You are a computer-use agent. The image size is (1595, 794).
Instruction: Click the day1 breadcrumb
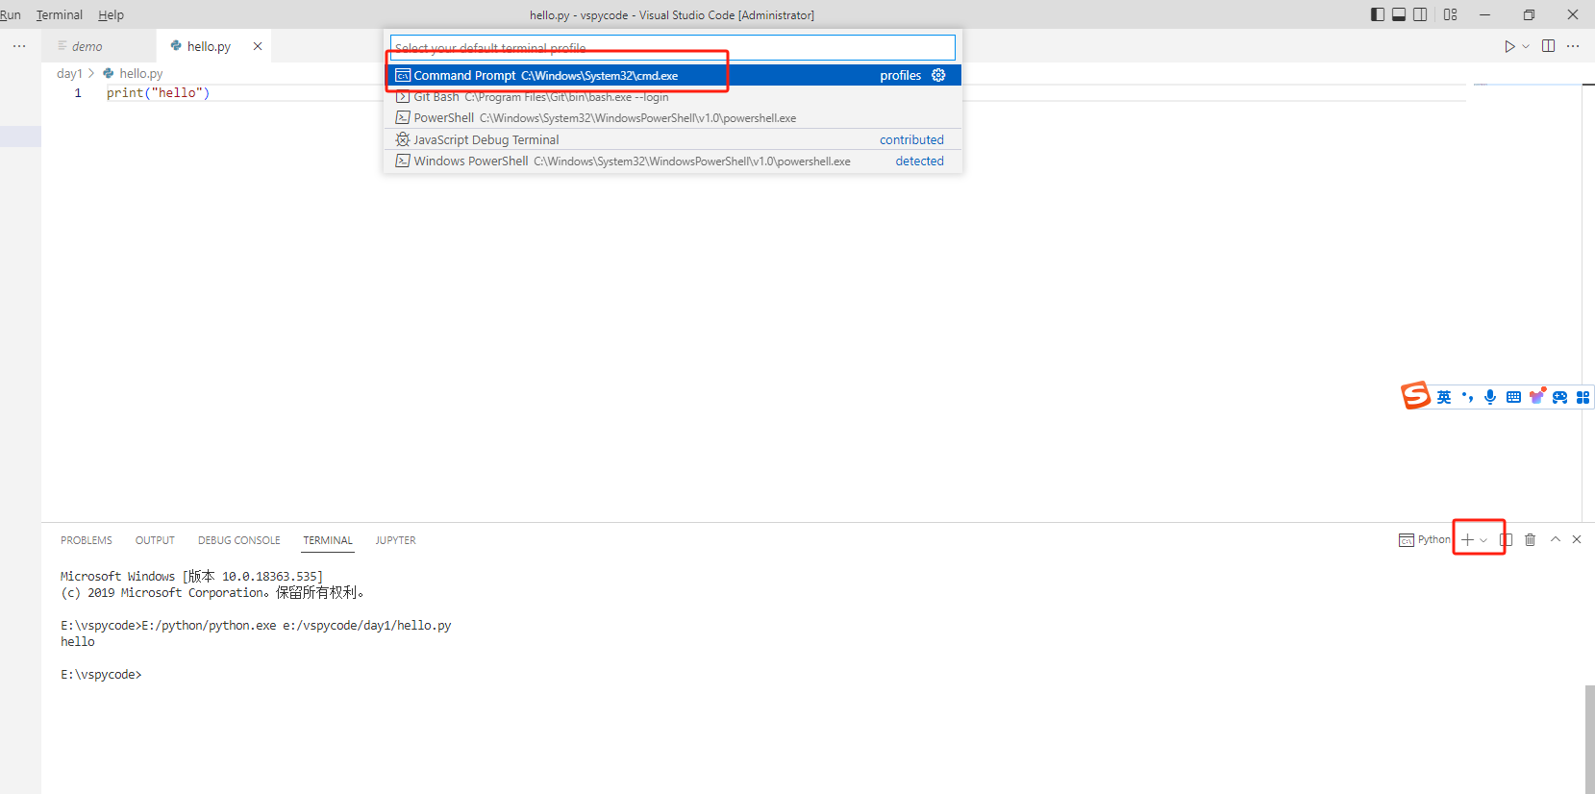[x=69, y=73]
